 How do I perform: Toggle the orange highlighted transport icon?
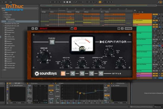coord(100,2)
